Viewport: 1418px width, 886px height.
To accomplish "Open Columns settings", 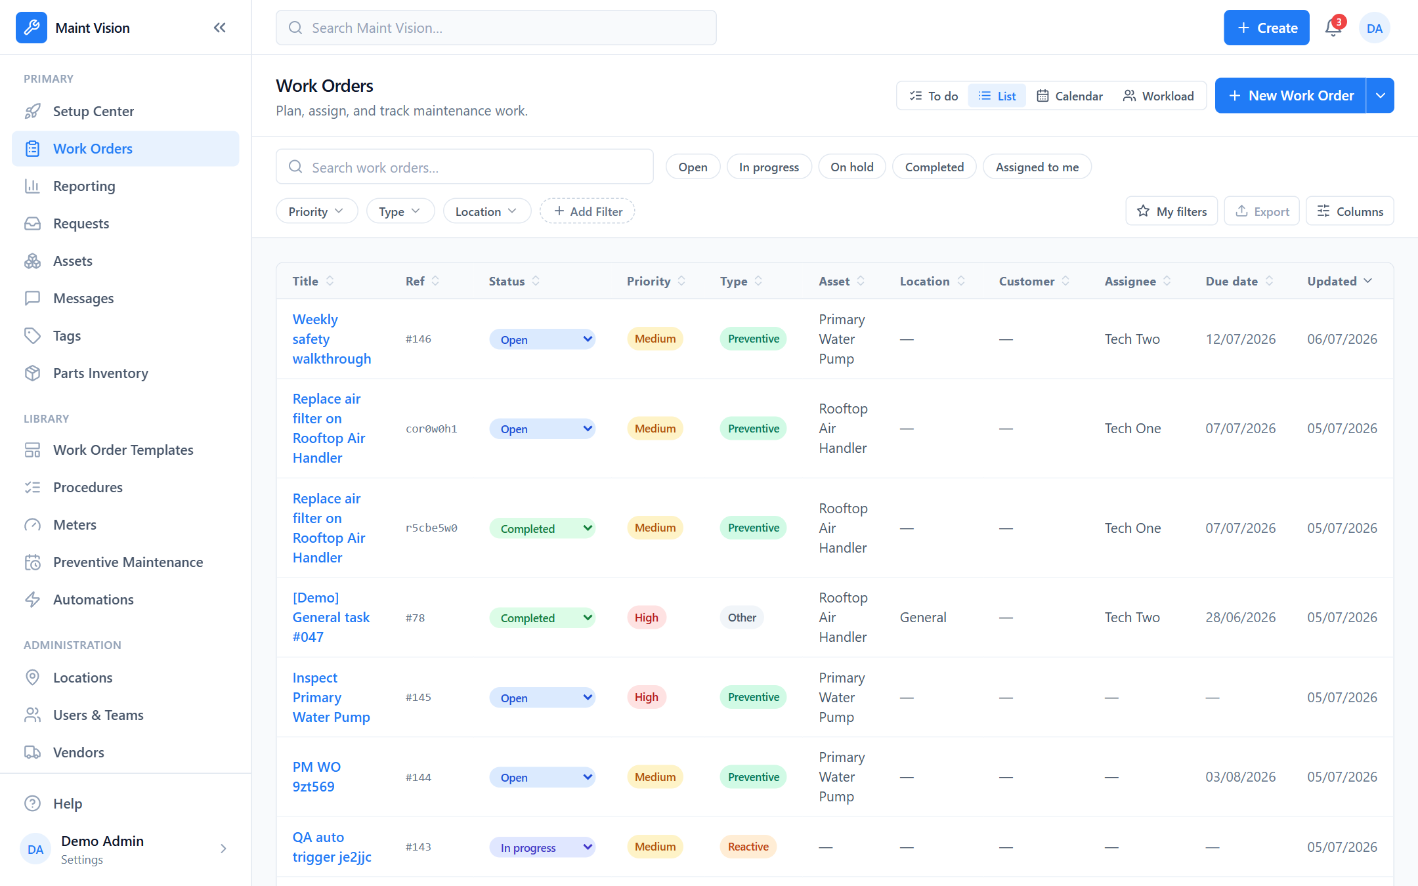I will tap(1350, 211).
